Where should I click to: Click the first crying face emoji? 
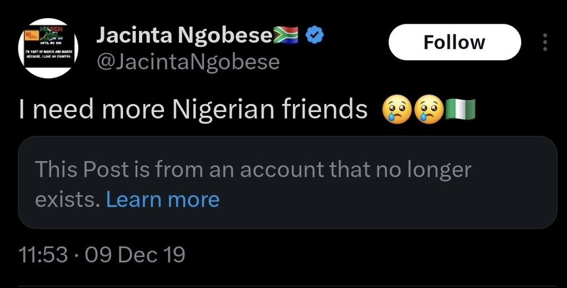393,111
